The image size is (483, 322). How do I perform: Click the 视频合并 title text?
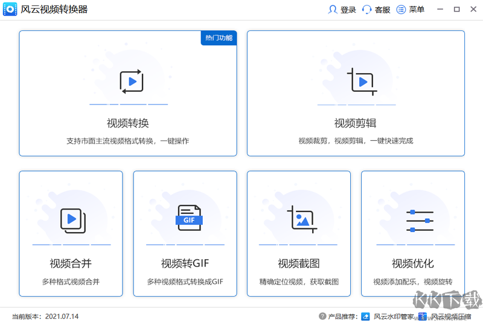pyautogui.click(x=71, y=263)
